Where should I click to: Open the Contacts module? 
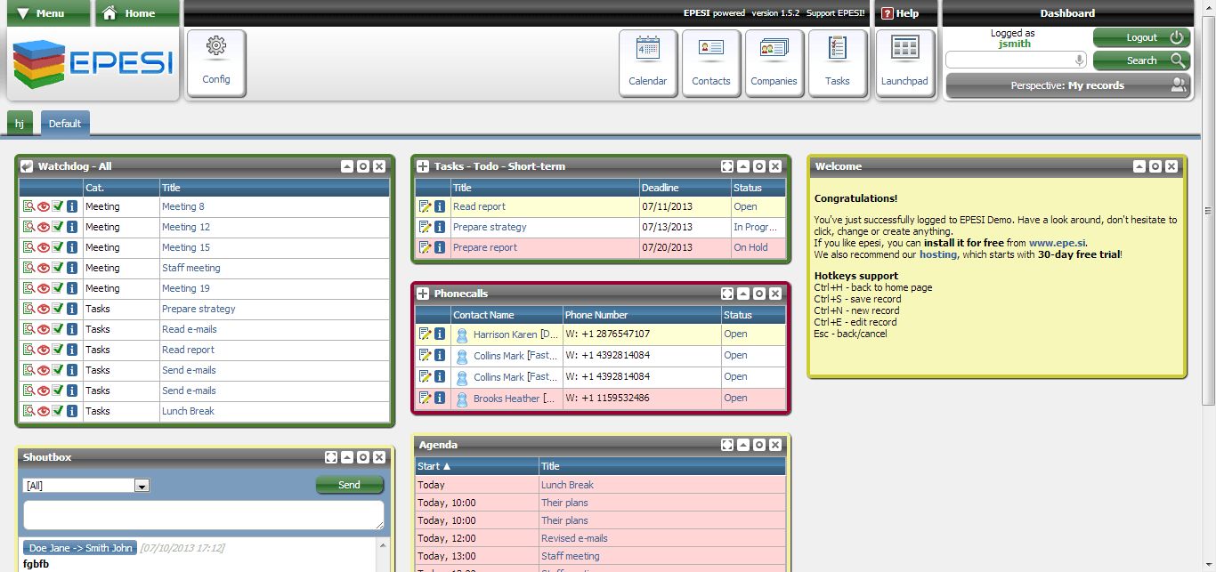coord(711,62)
